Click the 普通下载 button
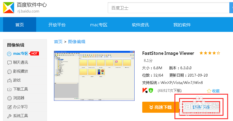 201,107
